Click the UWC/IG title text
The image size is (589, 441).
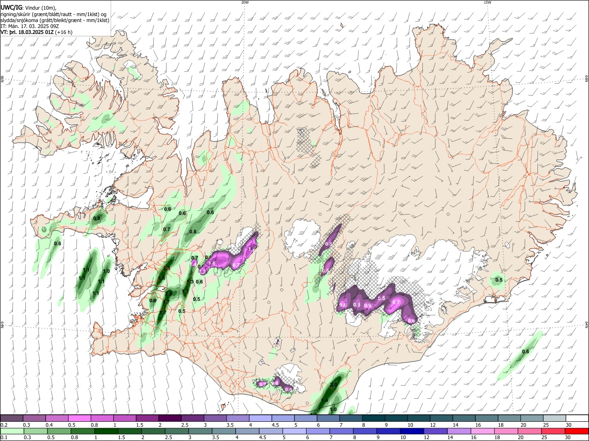click(11, 7)
